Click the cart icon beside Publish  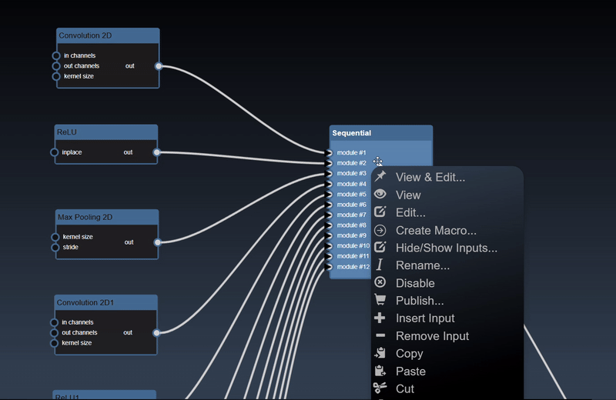pyautogui.click(x=380, y=301)
